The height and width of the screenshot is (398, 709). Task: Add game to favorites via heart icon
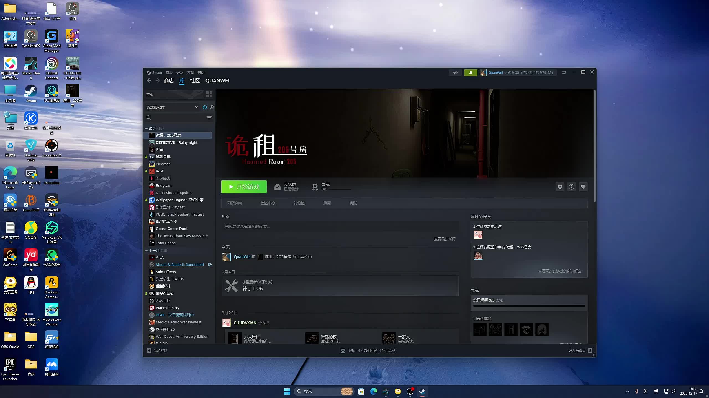click(583, 187)
